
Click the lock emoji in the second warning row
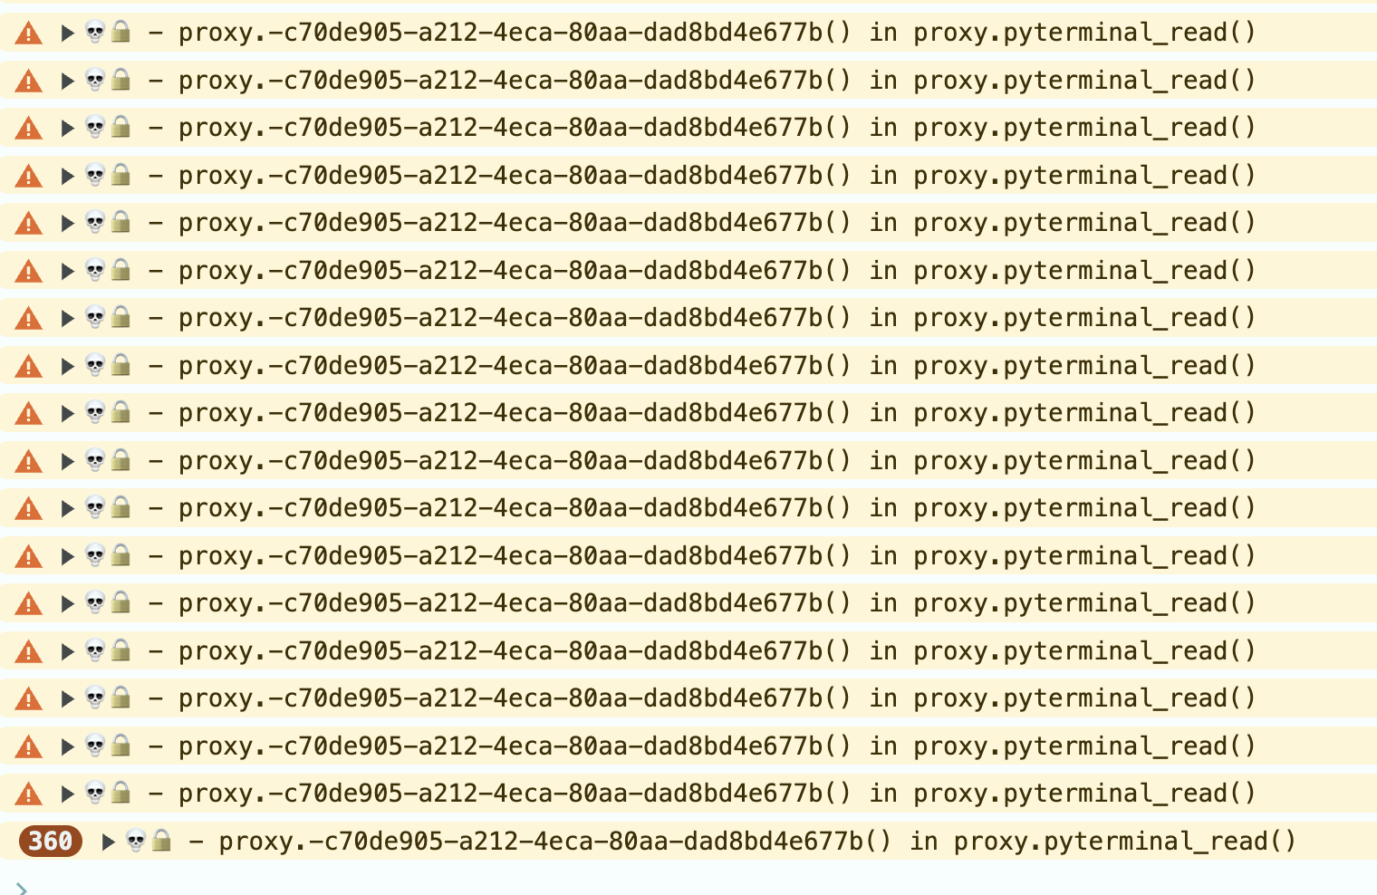point(120,80)
